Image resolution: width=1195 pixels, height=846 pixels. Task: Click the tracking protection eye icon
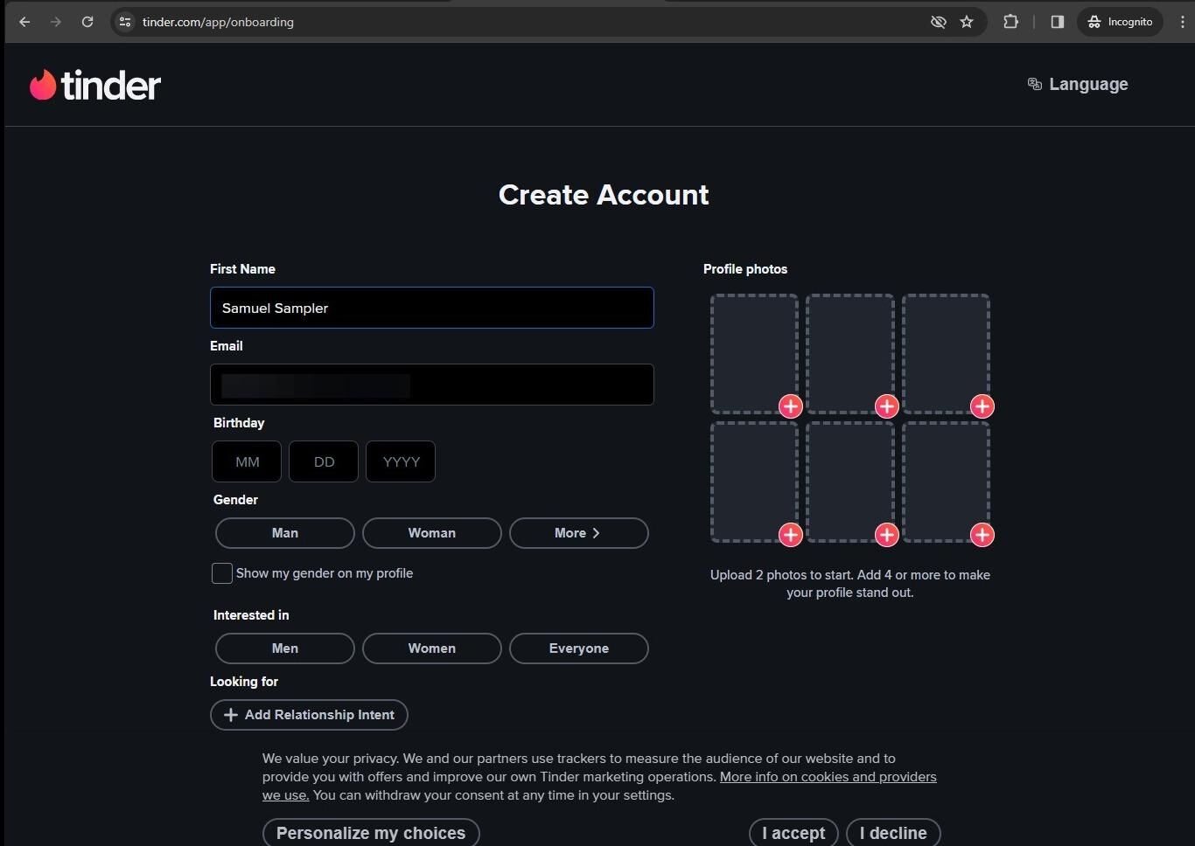[x=938, y=22]
